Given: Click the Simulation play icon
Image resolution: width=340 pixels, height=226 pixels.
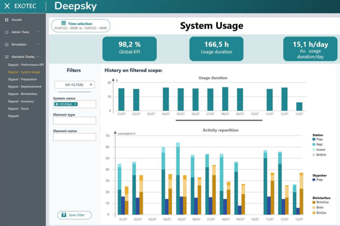Looking at the screenshot, I should click(x=7, y=45).
